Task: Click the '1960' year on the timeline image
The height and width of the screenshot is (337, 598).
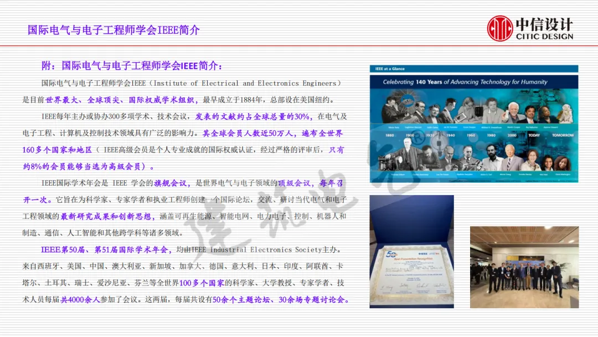Action: coord(471,135)
